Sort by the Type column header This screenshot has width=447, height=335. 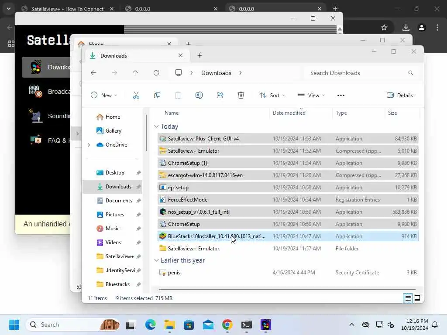coord(341,113)
